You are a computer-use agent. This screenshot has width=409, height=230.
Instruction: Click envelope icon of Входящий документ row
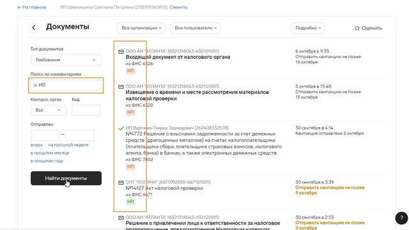(x=121, y=52)
